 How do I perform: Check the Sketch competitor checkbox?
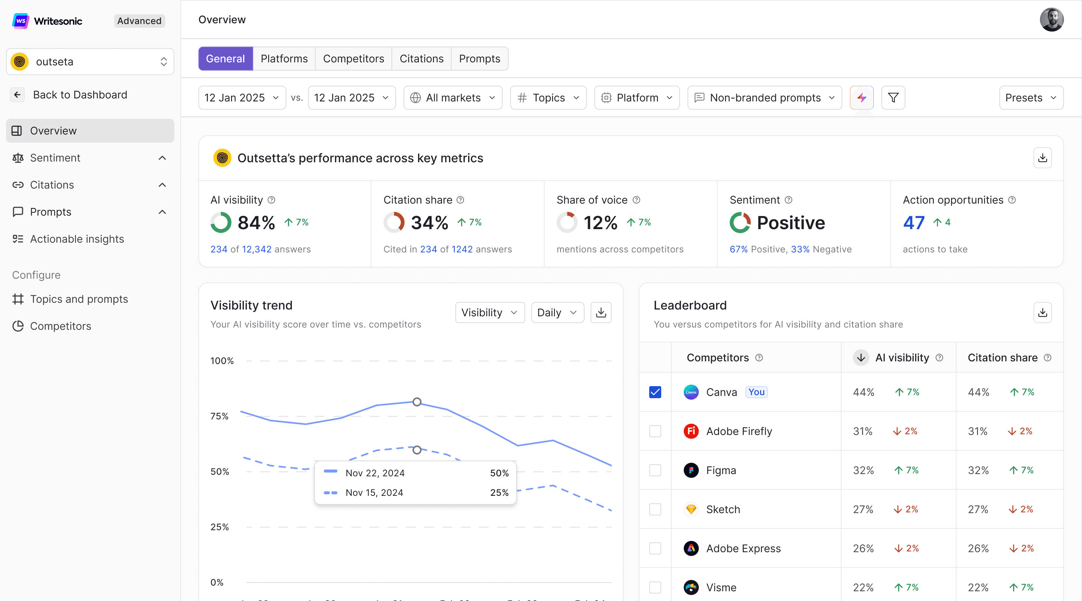tap(655, 509)
